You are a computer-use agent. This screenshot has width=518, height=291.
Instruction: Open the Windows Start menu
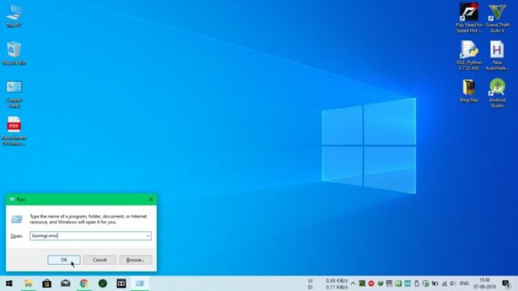pos(9,283)
